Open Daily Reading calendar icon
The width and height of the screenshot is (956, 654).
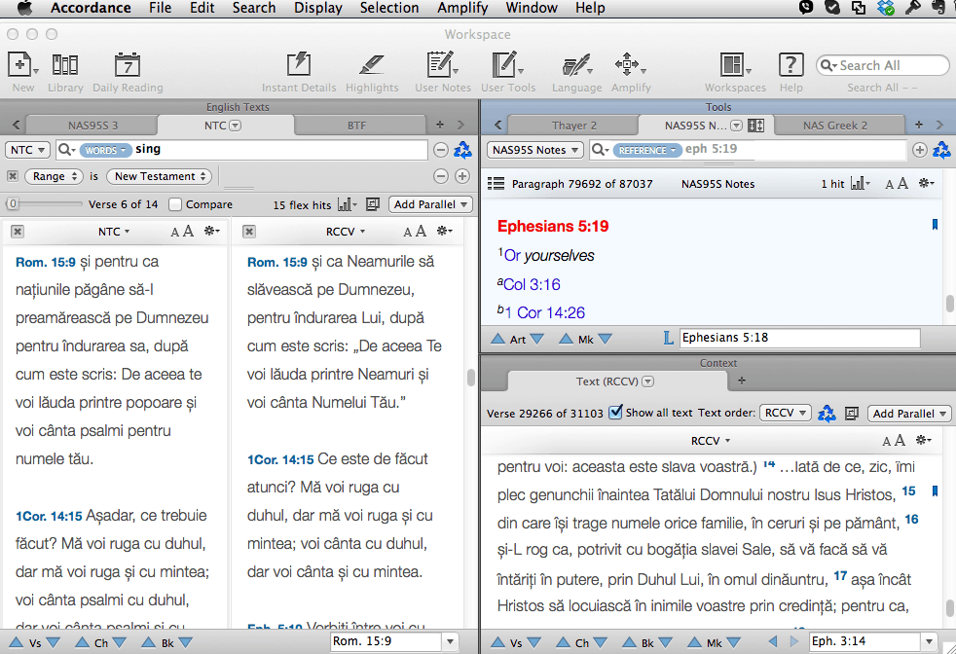pos(128,64)
